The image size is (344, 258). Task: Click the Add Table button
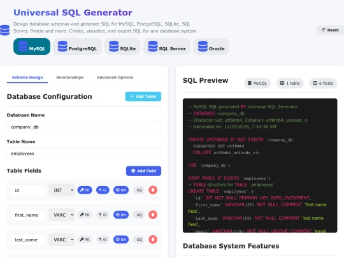click(143, 97)
